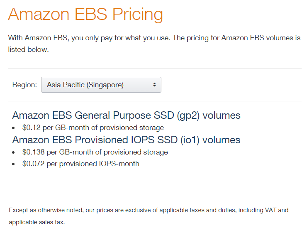Viewport: 307px width, 233px height.
Task: Click the Amazon EBS Pricing title
Action: pyautogui.click(x=85, y=14)
